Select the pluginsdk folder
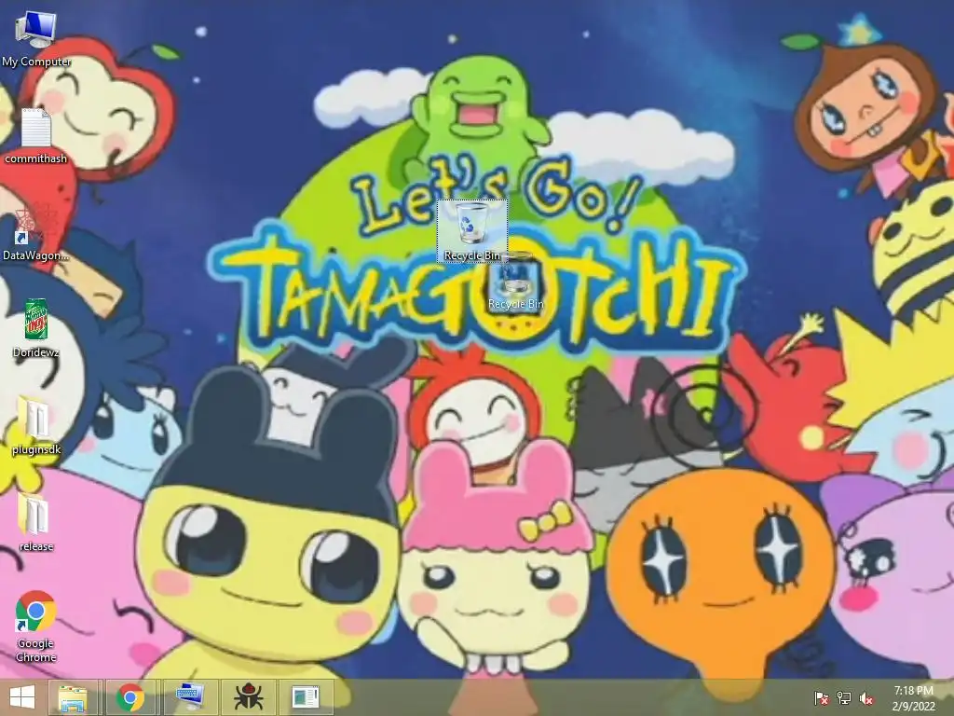 click(x=36, y=426)
